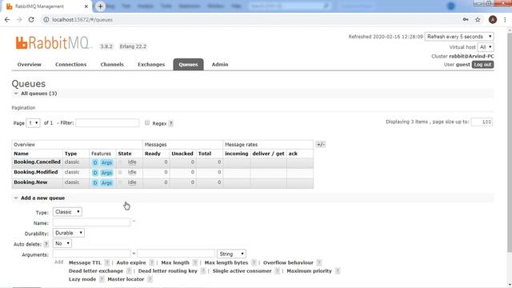512x288 pixels.
Task: Select the Queues tab
Action: point(189,64)
